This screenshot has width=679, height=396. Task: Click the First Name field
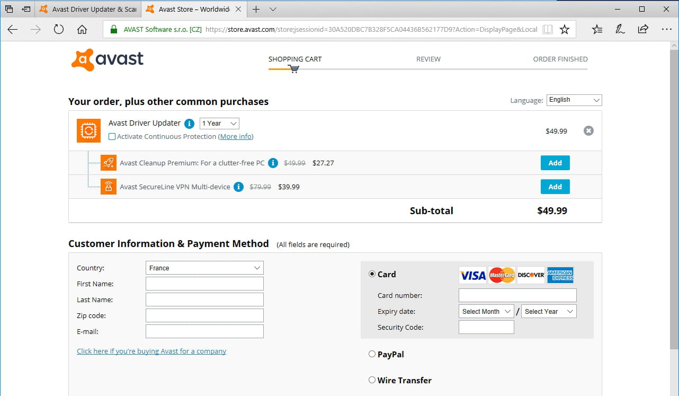click(204, 284)
